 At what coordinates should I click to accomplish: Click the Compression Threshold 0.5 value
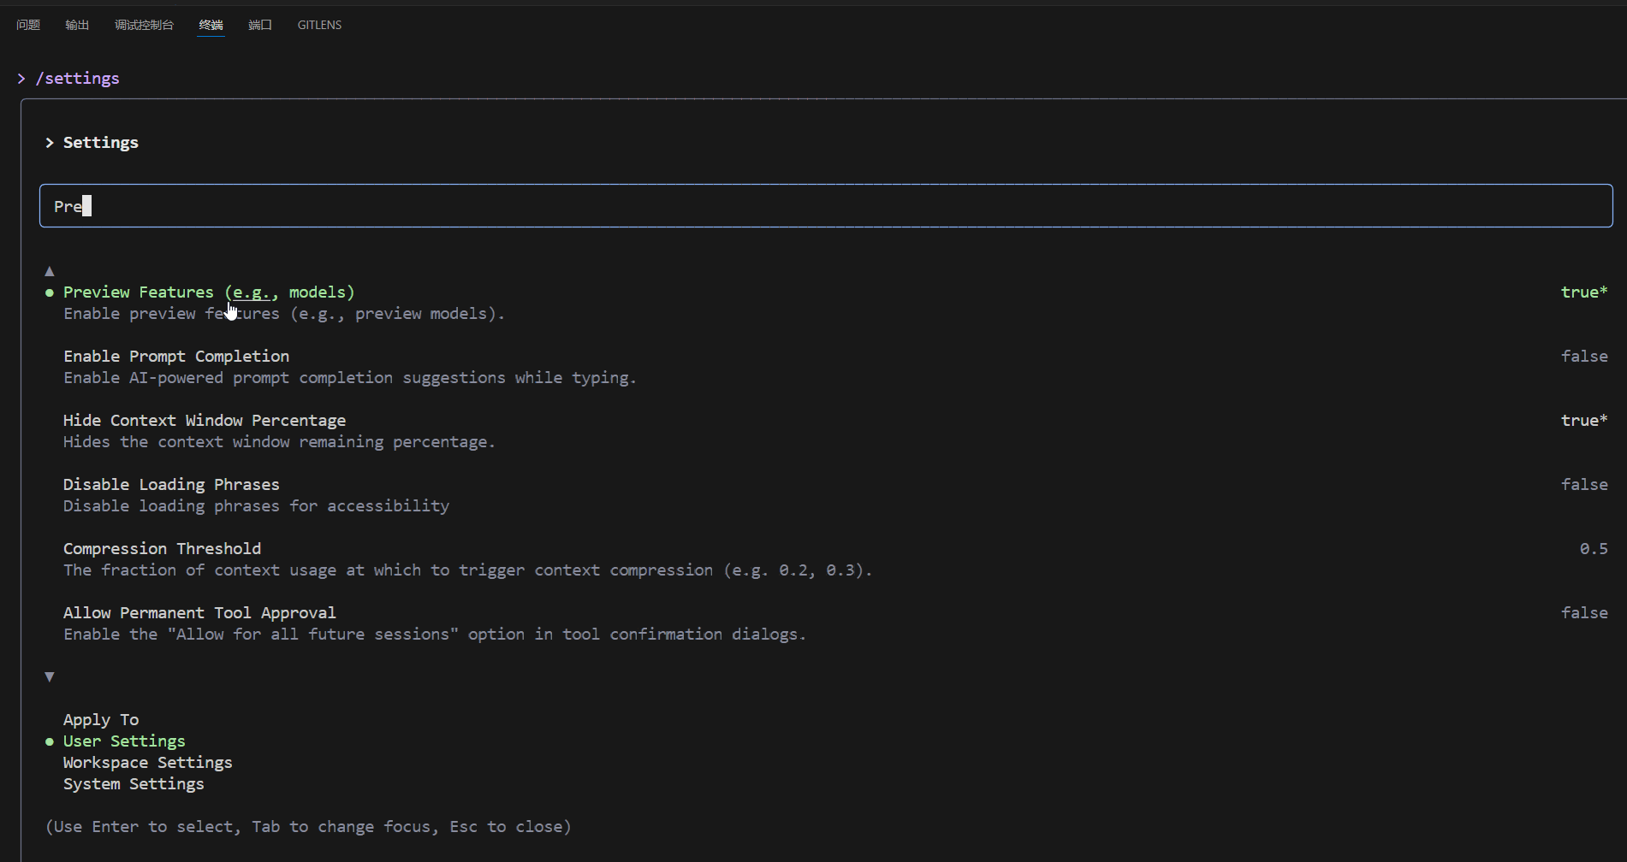coord(1593,549)
